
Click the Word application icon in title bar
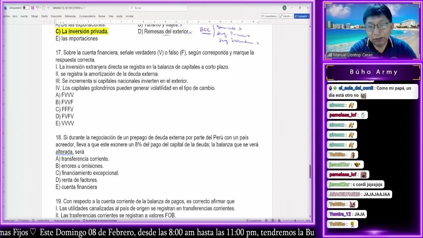5,8
